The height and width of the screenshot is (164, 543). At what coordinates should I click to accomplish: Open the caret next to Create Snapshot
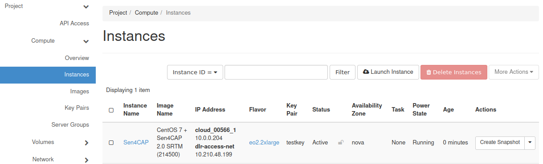tap(530, 143)
